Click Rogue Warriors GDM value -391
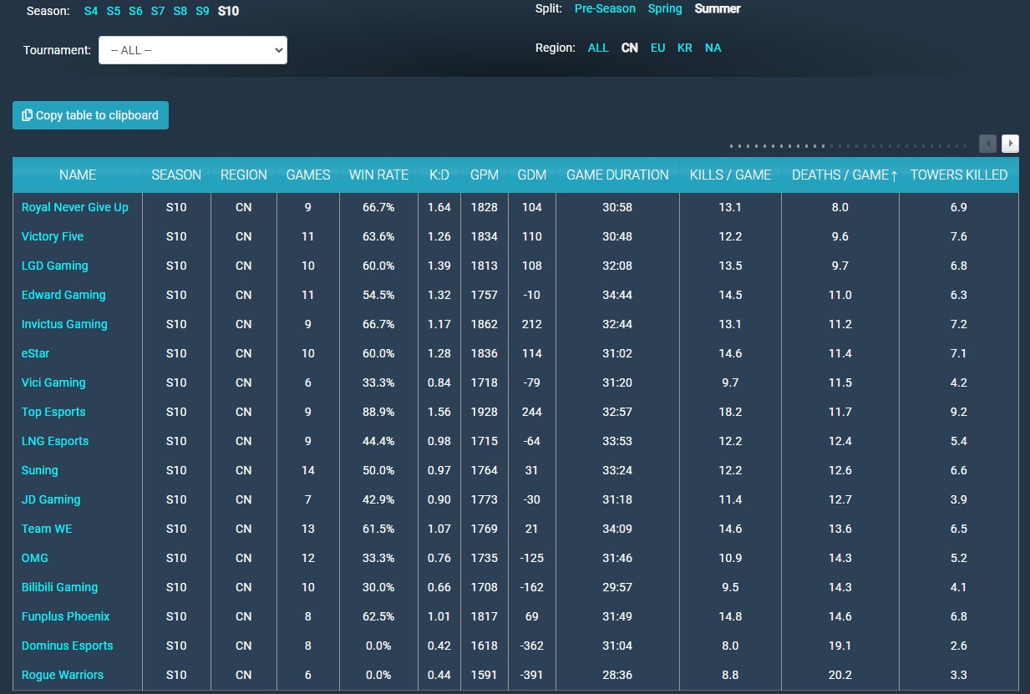 [x=532, y=675]
